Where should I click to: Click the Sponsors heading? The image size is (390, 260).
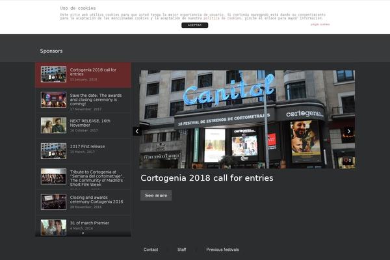(51, 51)
